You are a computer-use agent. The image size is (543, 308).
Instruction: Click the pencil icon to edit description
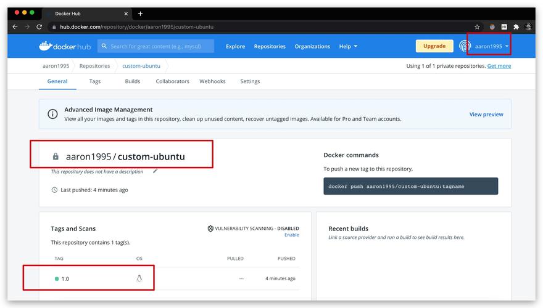[x=155, y=171]
